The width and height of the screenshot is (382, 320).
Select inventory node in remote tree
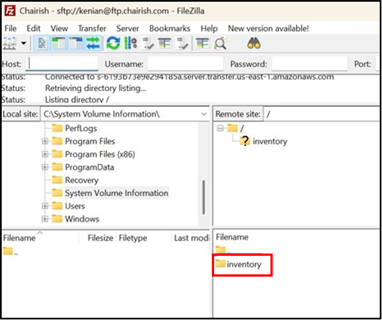point(264,141)
